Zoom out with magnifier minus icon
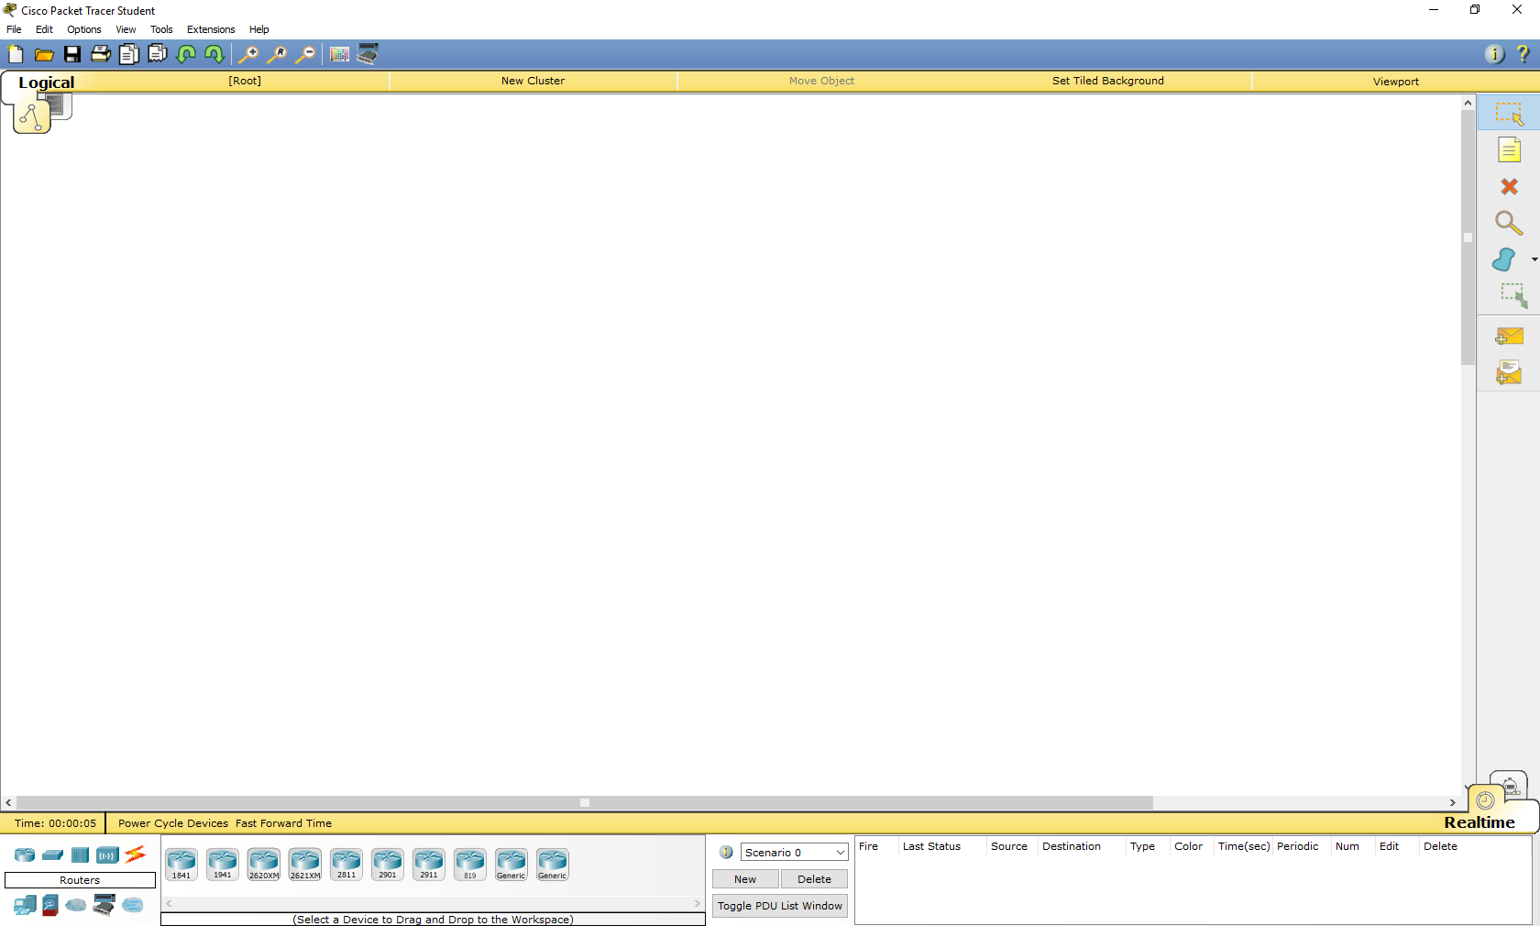Screen dimensions: 1540x926 305,54
